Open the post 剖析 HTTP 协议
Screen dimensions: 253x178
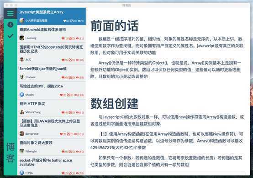[x=32, y=104]
